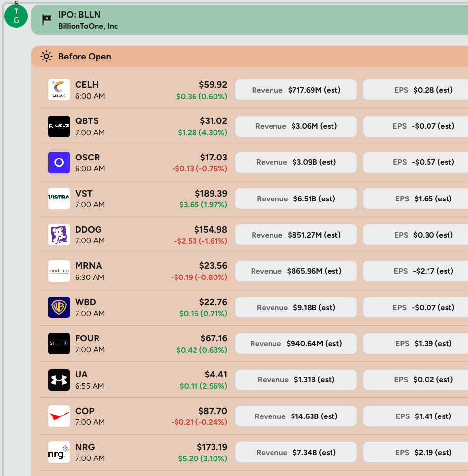Click MRNA price $23.56
This screenshot has height=476, width=468.
point(214,266)
